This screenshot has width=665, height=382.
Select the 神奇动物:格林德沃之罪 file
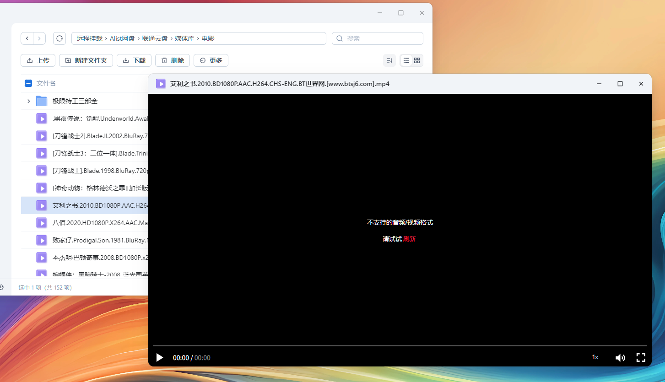85,188
